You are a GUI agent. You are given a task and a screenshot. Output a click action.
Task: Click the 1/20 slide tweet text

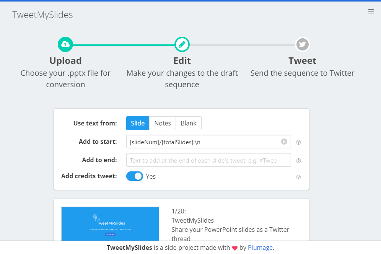(x=230, y=225)
